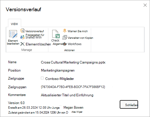Click the Warnen Sie mich bell icon

(x=65, y=31)
